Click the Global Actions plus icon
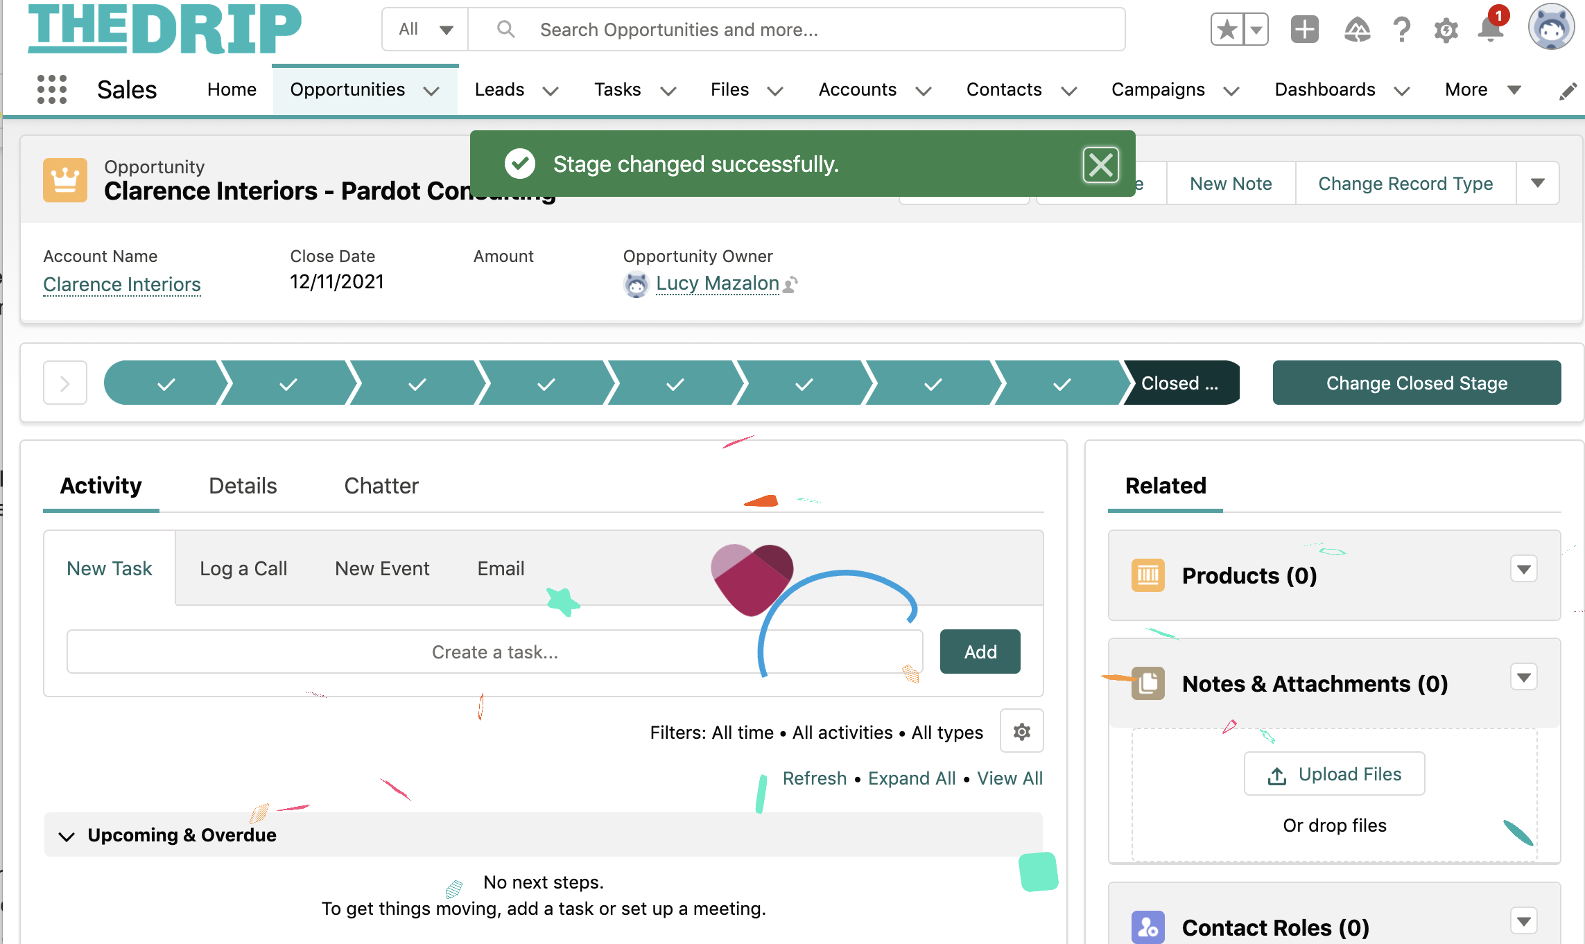1585x944 pixels. click(1304, 30)
